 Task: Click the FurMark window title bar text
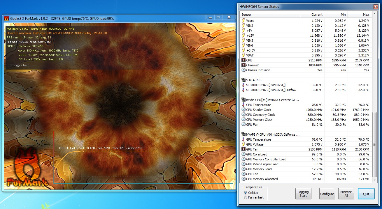[62, 18]
